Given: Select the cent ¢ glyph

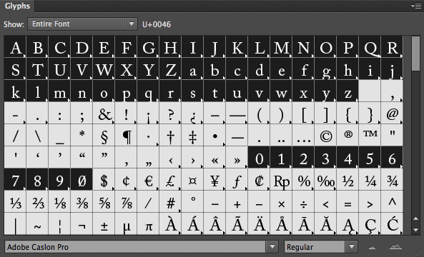Looking at the screenshot, I should point(126,180).
